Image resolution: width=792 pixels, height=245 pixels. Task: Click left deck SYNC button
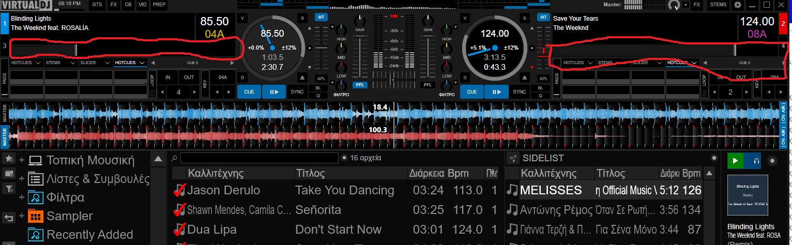(297, 92)
